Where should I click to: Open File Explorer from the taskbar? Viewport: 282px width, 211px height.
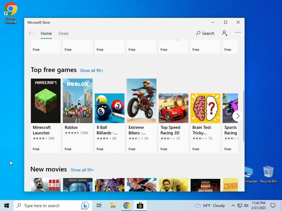click(113, 206)
